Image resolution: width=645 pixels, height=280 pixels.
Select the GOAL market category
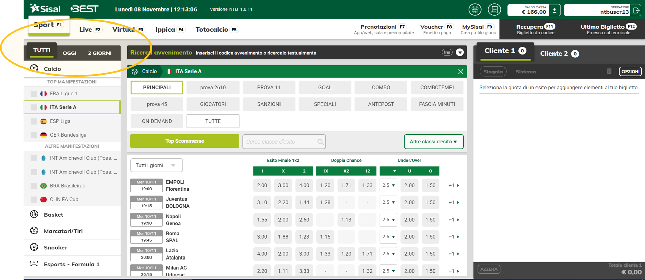325,87
